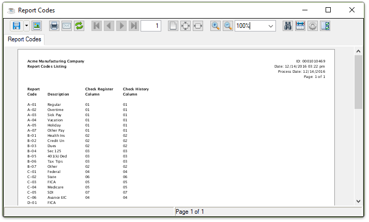369x222 pixels.
Task: Click the 'Health Ins' description
Action: point(56,136)
